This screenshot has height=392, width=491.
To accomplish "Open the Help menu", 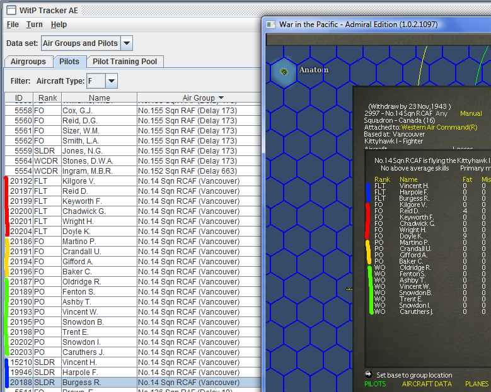I will tap(59, 25).
